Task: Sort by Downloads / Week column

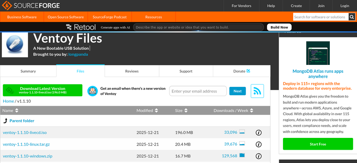Action: point(234,111)
